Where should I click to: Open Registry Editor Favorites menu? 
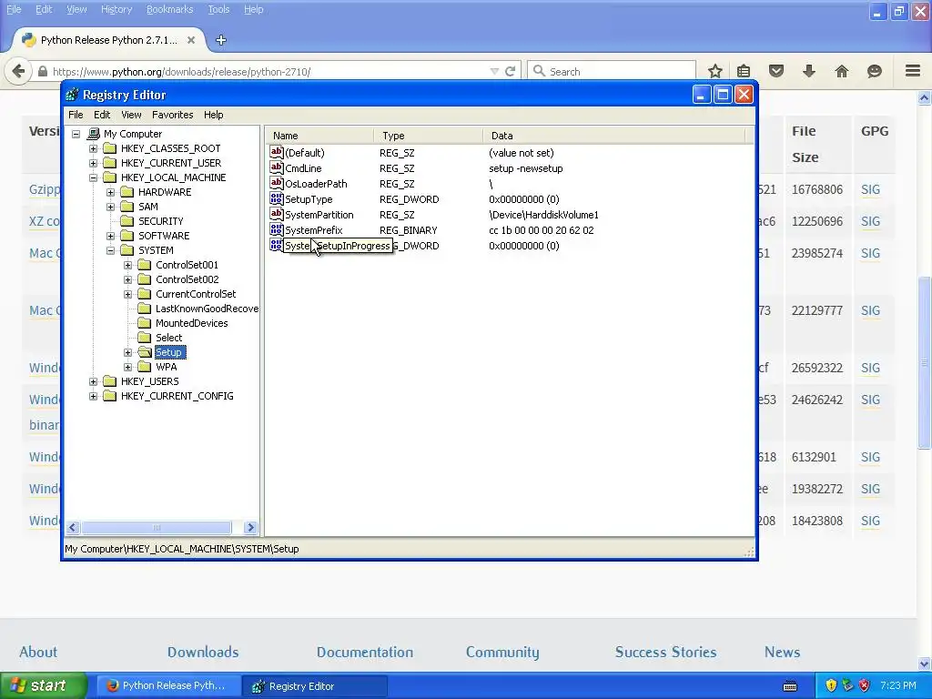tap(172, 115)
